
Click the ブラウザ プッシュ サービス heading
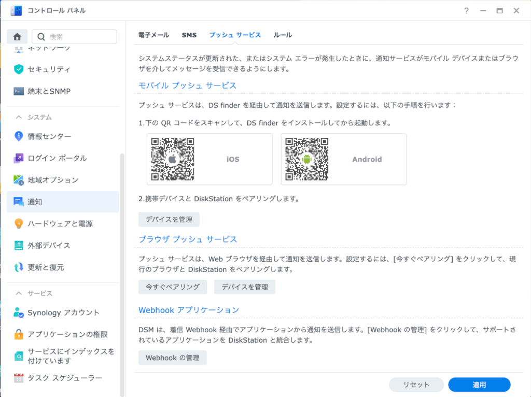tap(188, 239)
